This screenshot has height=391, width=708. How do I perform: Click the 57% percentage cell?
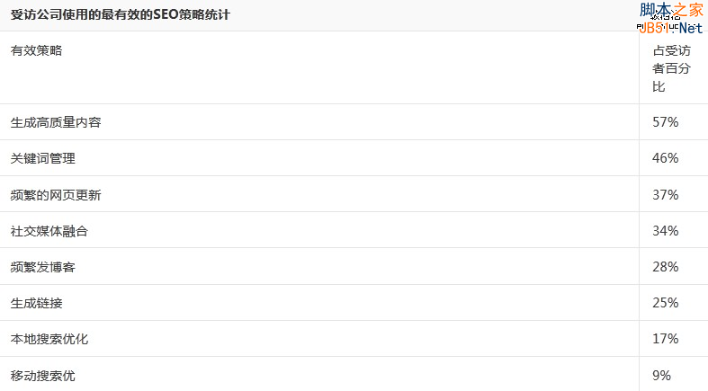tap(665, 122)
